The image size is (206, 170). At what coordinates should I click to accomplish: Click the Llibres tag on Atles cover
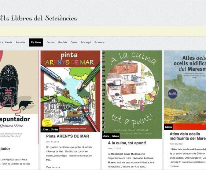pos(168,127)
